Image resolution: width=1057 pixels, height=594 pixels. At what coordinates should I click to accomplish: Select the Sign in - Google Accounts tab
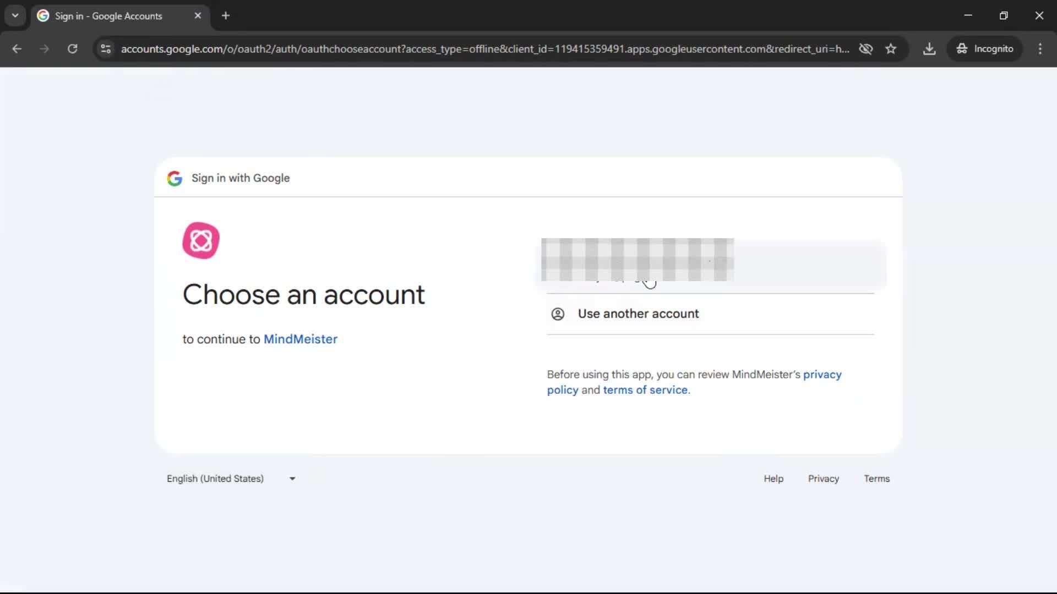[120, 16]
